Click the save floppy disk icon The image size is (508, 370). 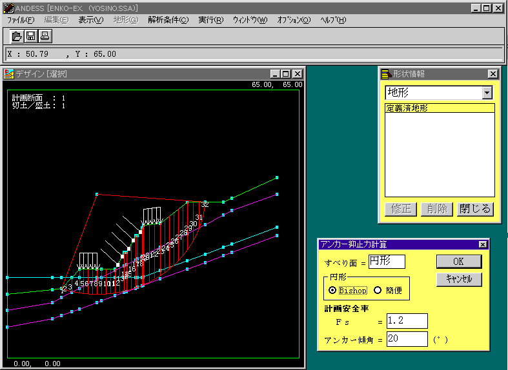point(31,35)
